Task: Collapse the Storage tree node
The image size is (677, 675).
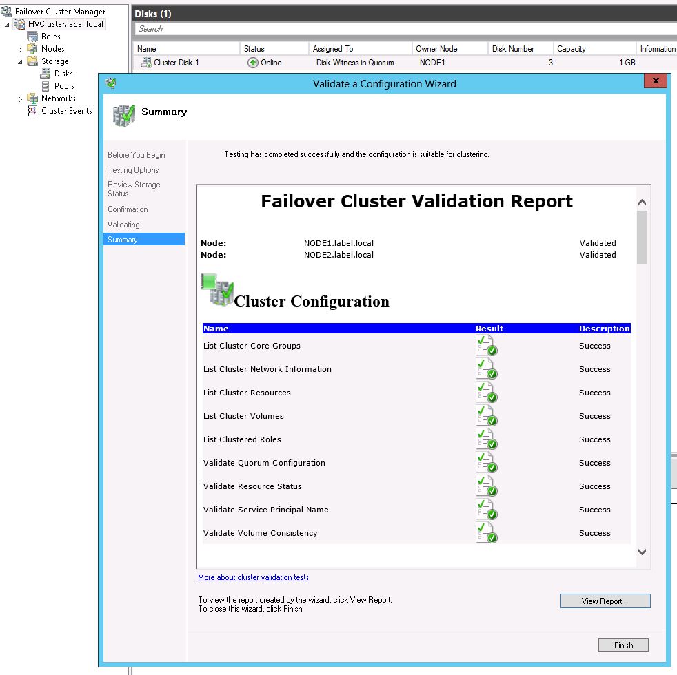Action: (x=20, y=61)
